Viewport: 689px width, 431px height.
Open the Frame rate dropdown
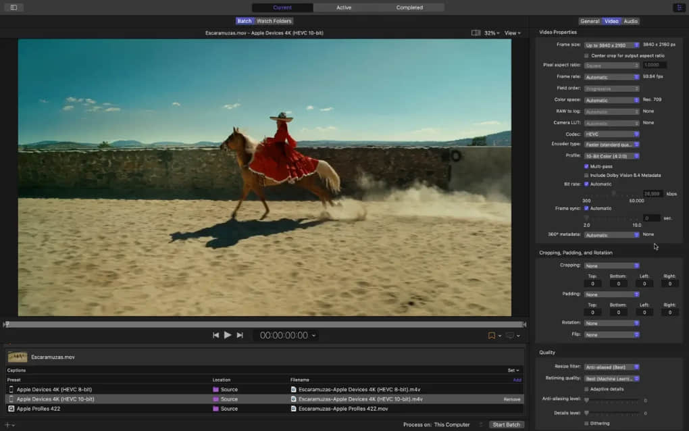pos(611,76)
